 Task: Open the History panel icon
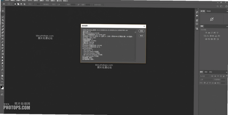coord(197,12)
